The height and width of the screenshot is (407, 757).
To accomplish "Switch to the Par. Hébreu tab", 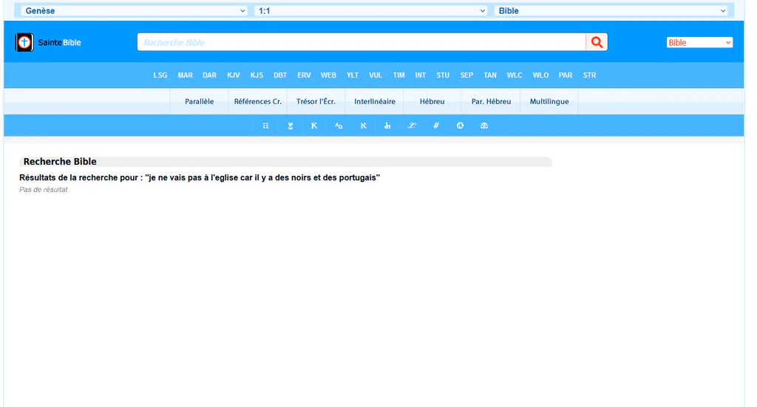I will point(491,101).
